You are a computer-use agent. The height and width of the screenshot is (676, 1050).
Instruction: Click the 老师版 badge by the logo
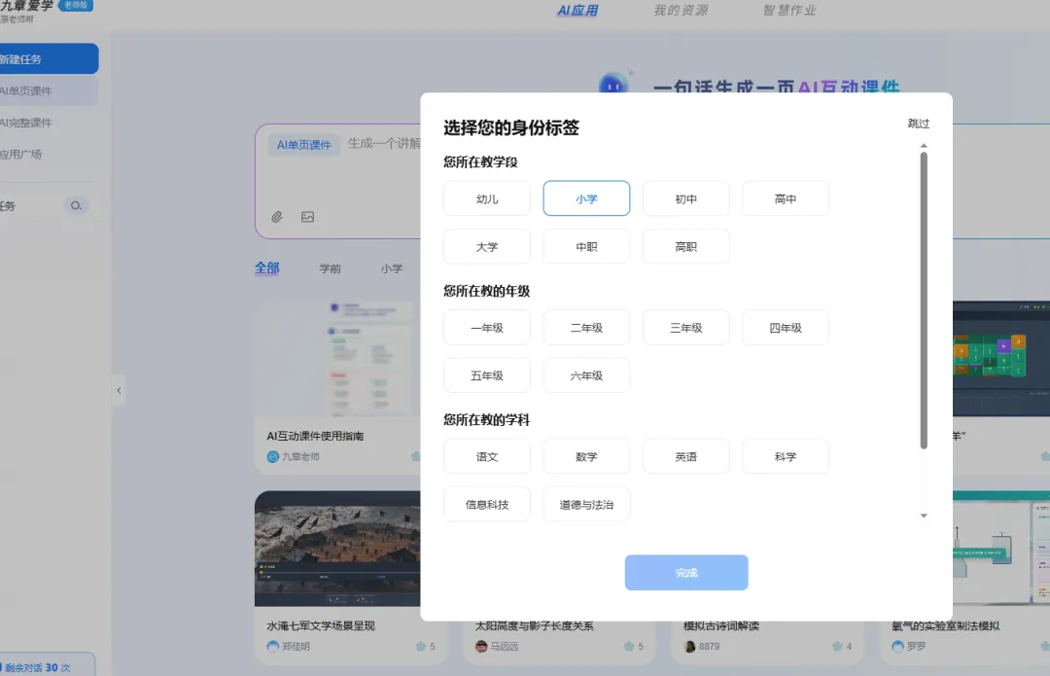(76, 5)
